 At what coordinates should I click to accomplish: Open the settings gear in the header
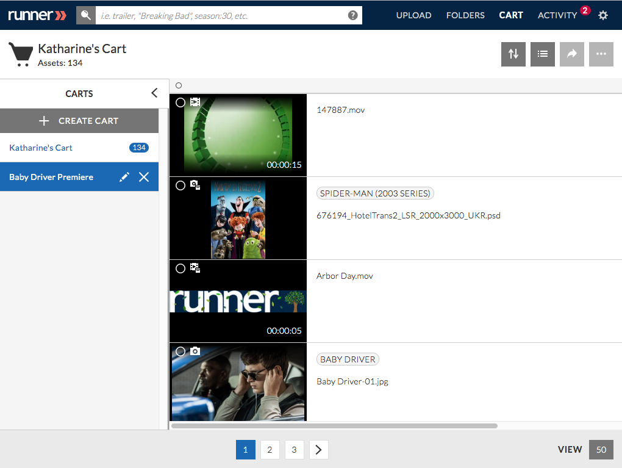603,15
